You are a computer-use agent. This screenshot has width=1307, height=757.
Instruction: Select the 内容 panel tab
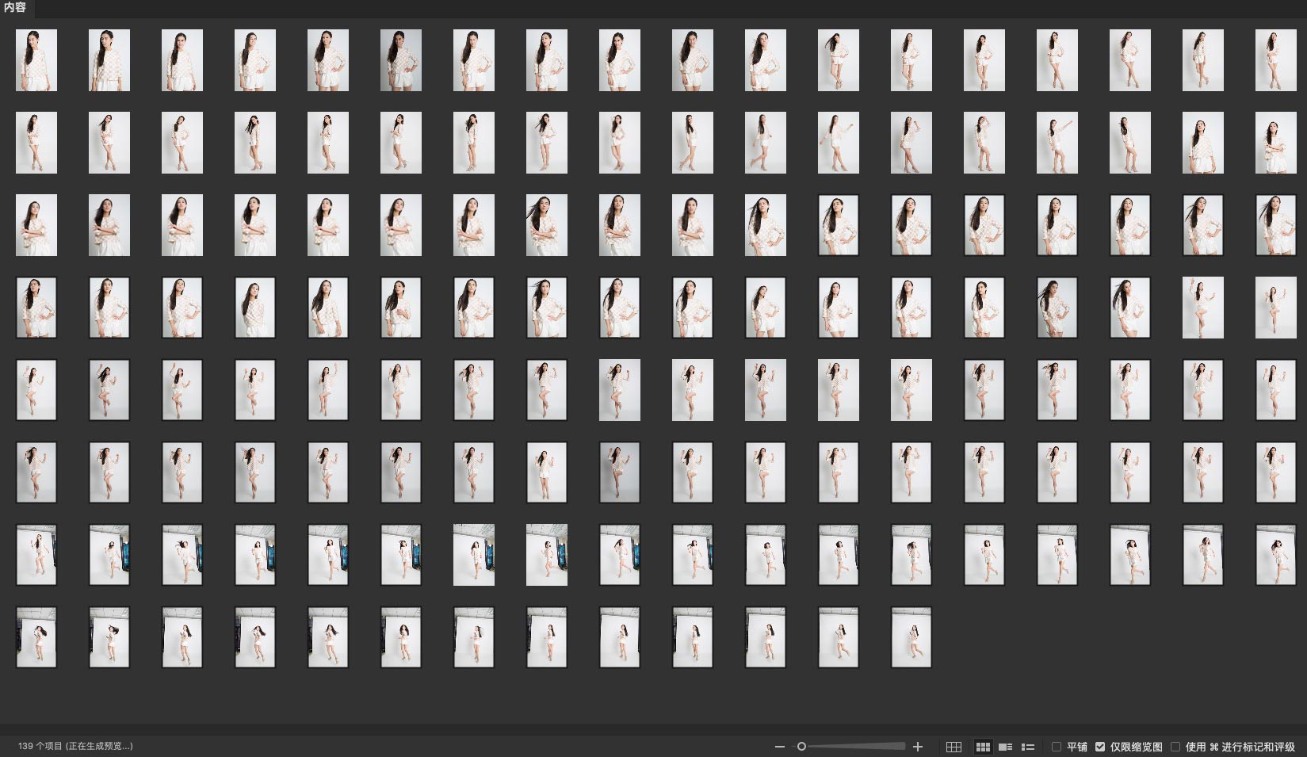(15, 8)
